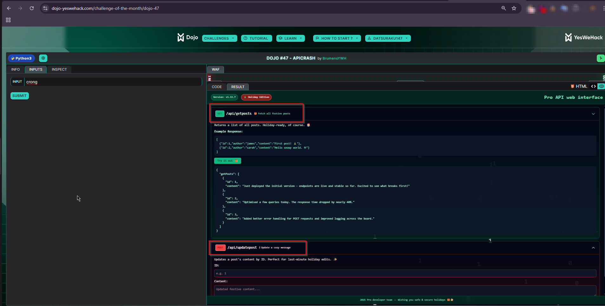Click the 'Try it out' button
Image resolution: width=605 pixels, height=306 pixels.
[227, 161]
